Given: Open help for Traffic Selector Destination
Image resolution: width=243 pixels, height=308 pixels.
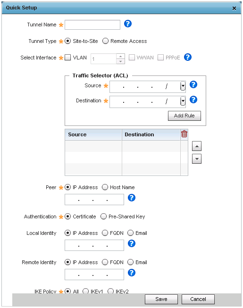Looking at the screenshot, I should coord(193,100).
